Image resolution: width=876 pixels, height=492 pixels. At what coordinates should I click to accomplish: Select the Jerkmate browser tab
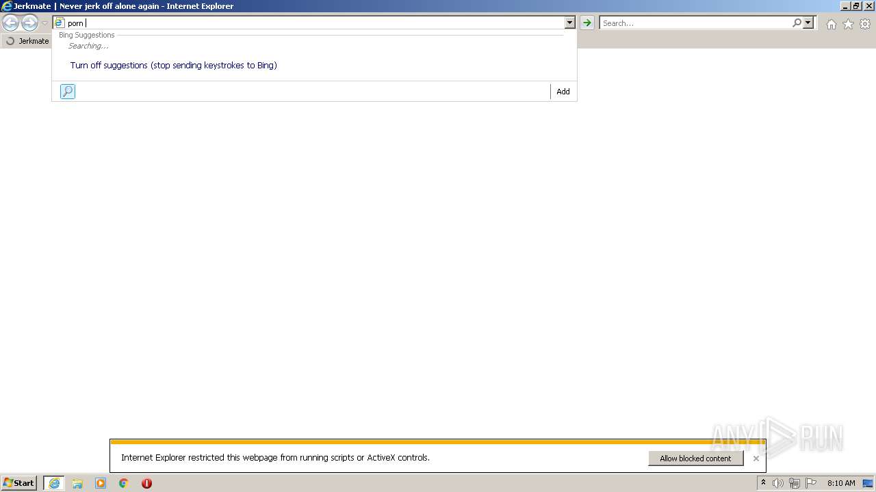pos(27,41)
